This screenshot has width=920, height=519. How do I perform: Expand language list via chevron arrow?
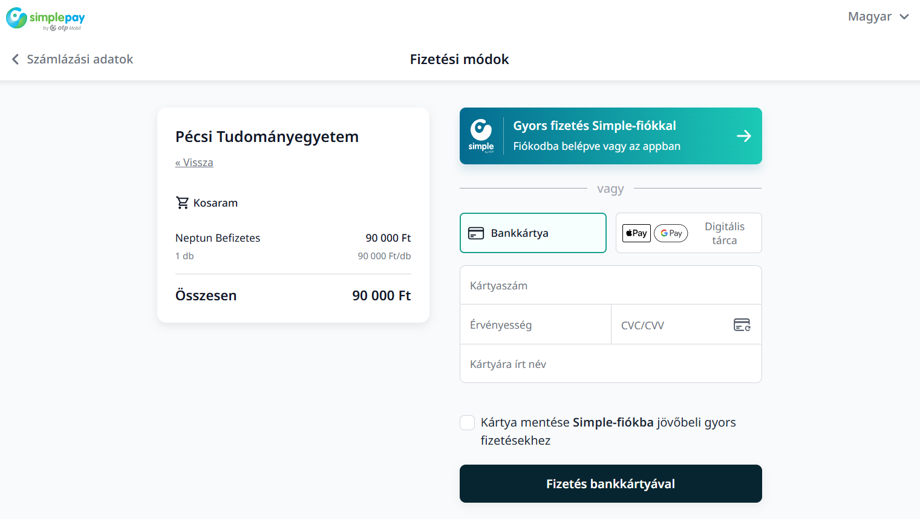click(904, 17)
